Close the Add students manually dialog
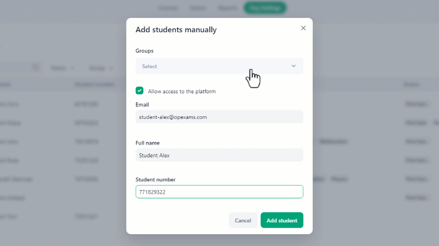The width and height of the screenshot is (439, 246). [x=303, y=28]
